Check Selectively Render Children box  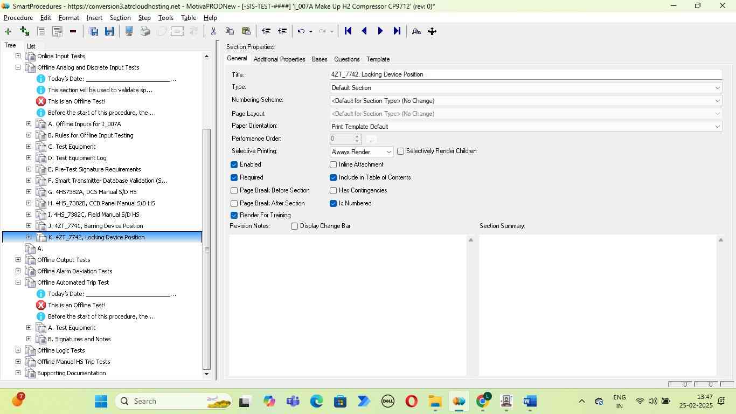(400, 151)
